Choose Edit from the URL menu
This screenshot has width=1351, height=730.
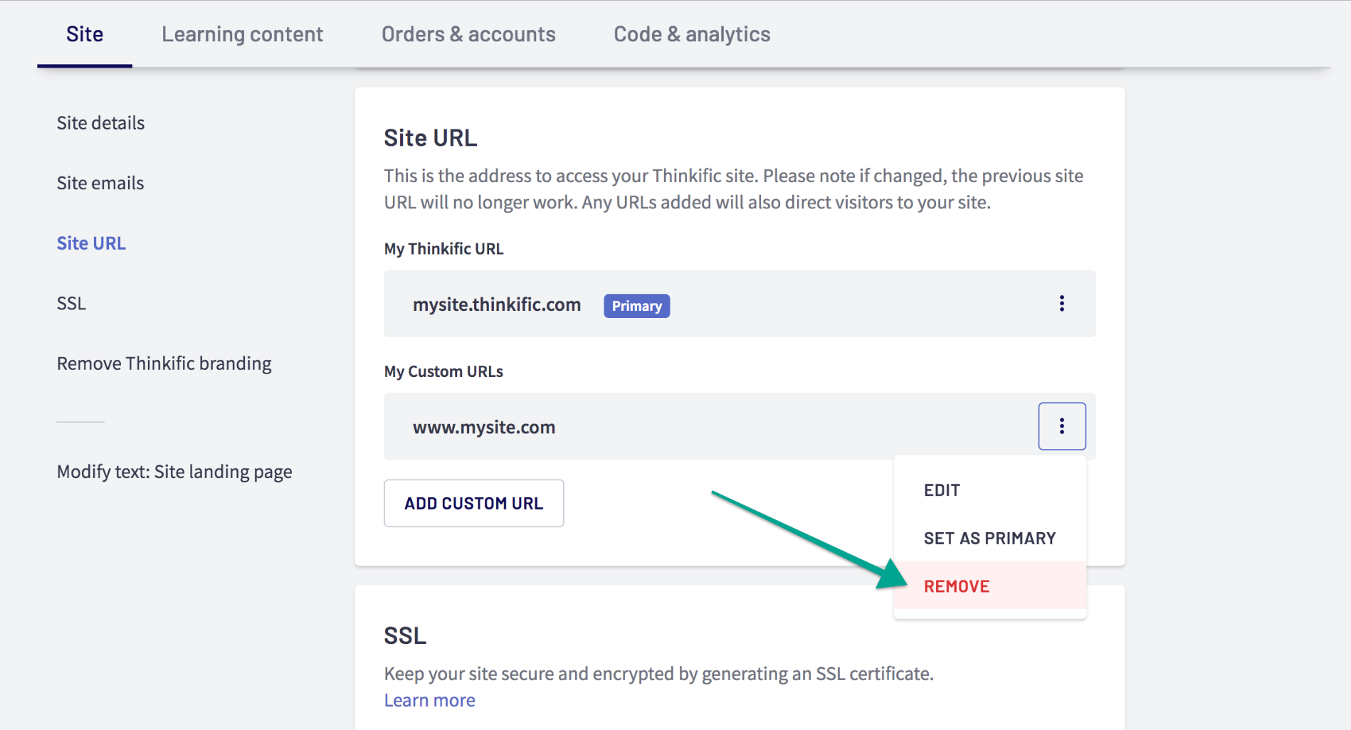pyautogui.click(x=990, y=490)
